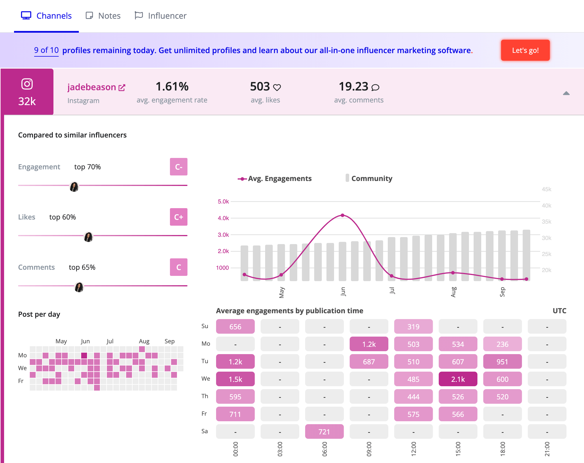The width and height of the screenshot is (584, 463).
Task: Open the 9 of 10 profiles link
Action: [46, 50]
